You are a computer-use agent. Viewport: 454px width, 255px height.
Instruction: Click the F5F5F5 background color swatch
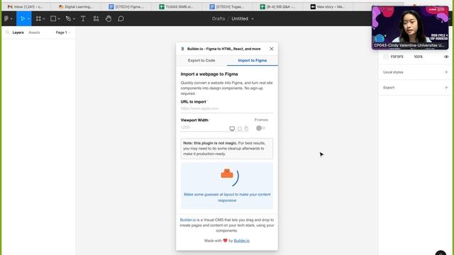pos(385,57)
